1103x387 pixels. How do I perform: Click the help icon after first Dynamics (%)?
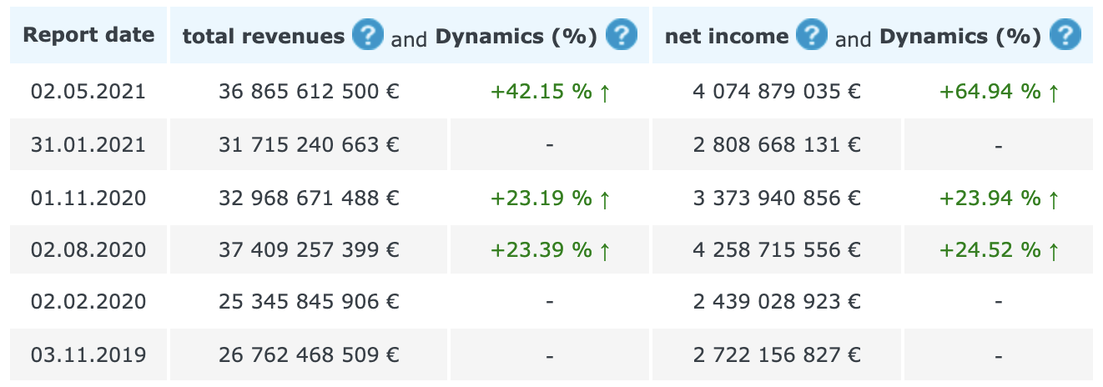(621, 35)
